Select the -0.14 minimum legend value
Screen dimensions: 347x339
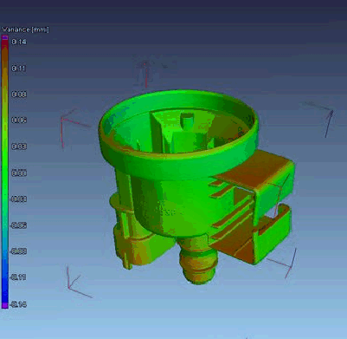pos(18,304)
